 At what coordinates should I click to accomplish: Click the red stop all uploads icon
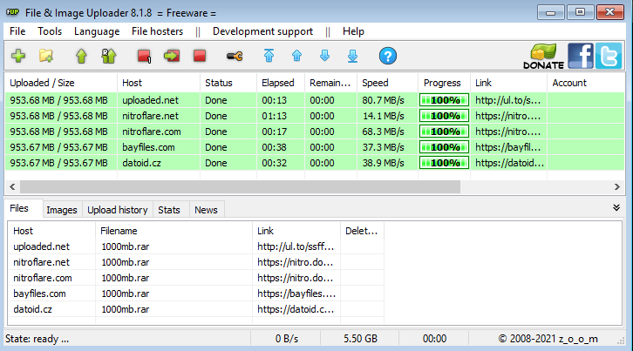pyautogui.click(x=200, y=57)
